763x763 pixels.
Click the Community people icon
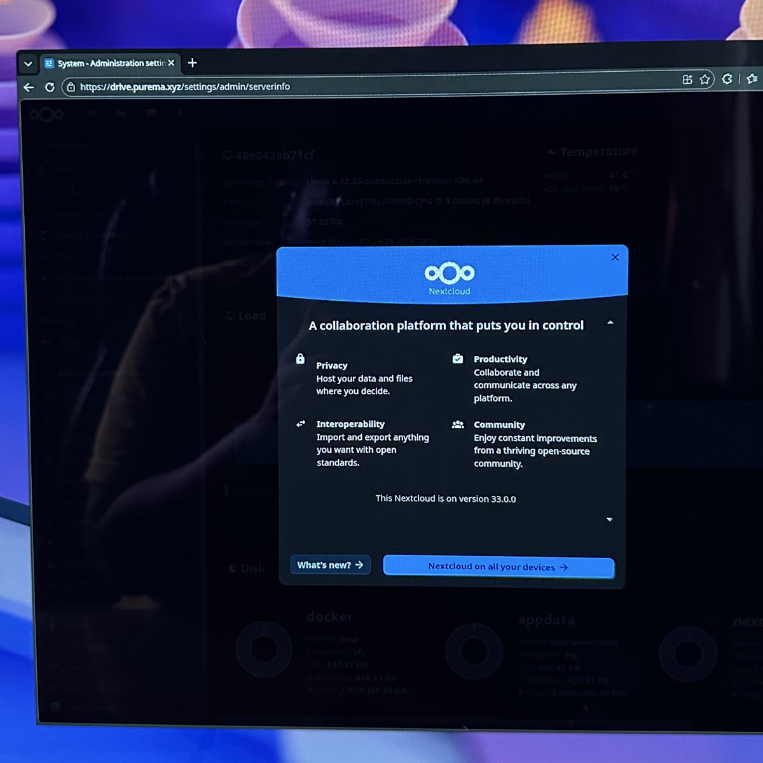(458, 424)
